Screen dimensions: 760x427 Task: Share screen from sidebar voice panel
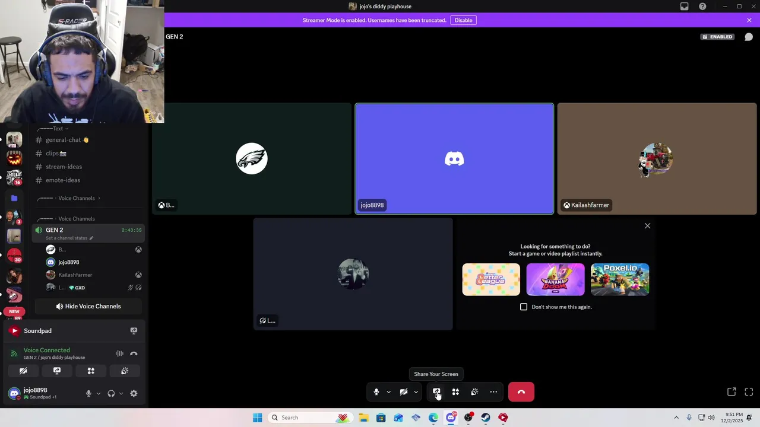[57, 371]
